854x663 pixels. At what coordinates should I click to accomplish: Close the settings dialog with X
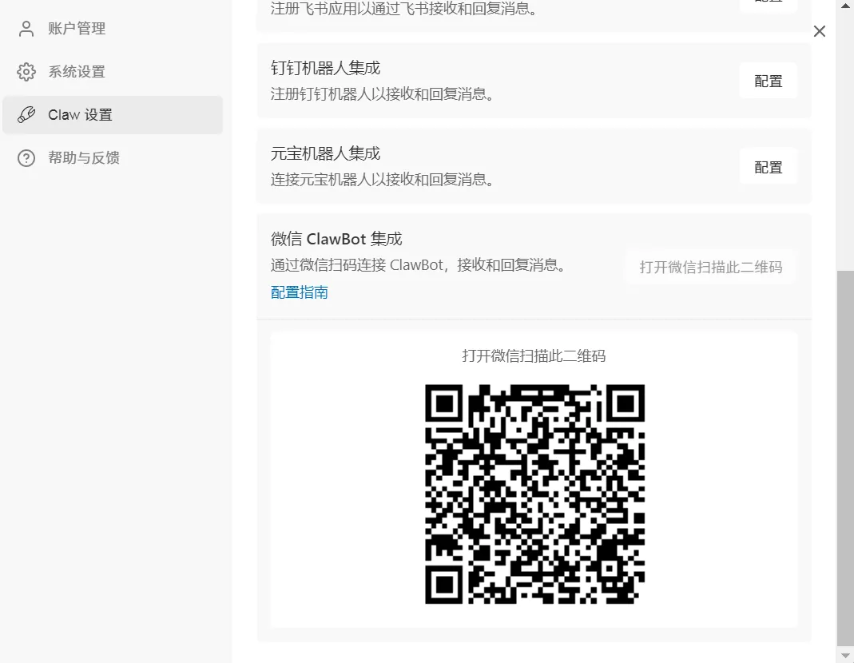coord(819,31)
